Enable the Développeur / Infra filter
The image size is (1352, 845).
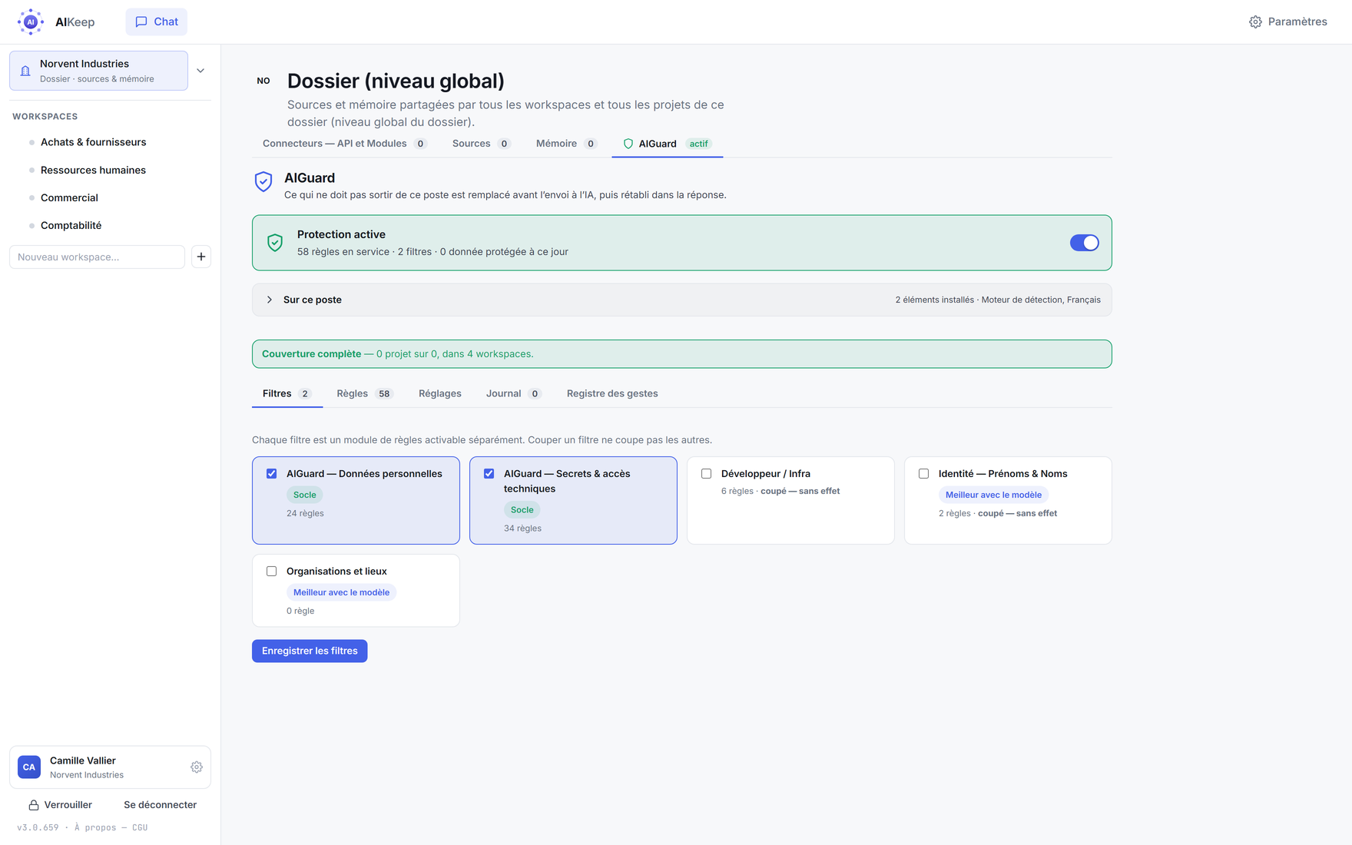[707, 474]
